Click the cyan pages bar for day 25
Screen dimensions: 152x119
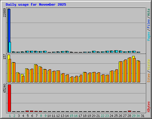117,51
